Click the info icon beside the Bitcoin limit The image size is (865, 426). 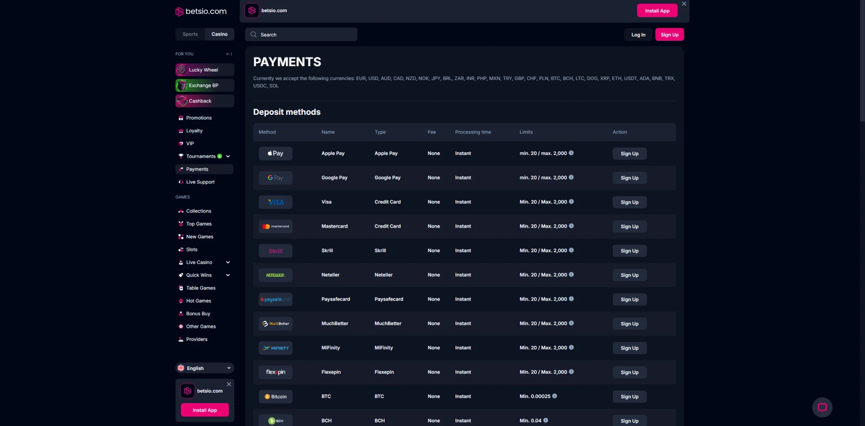coord(555,396)
